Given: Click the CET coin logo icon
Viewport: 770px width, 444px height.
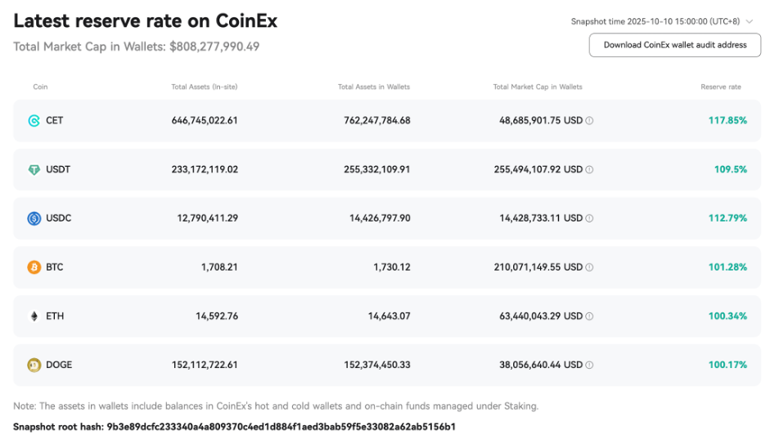Looking at the screenshot, I should coord(34,121).
